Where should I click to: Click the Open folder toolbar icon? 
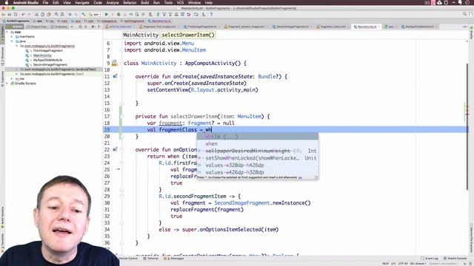pyautogui.click(x=4, y=14)
